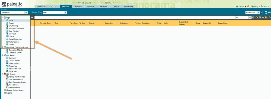Click the lock icon beside the Commit menu

click(x=248, y=7)
